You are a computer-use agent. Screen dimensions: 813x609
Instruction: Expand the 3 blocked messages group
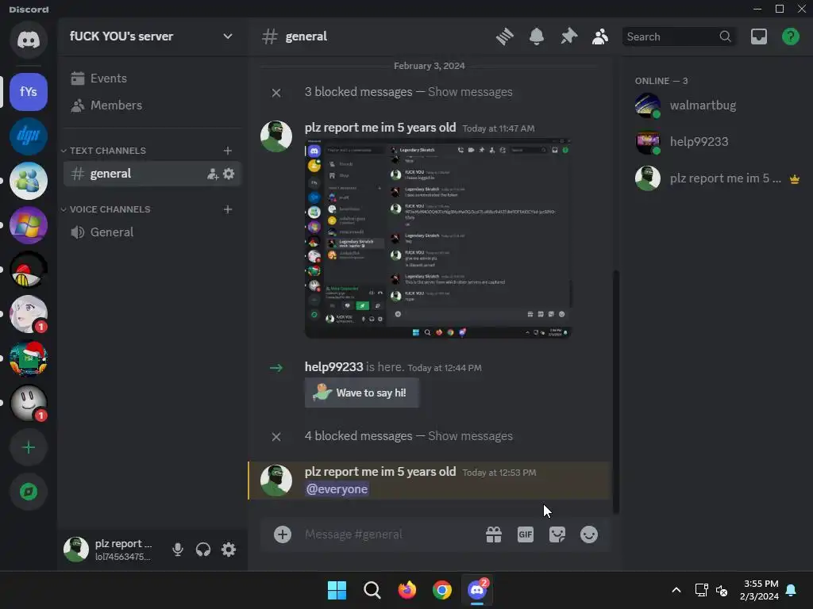[470, 92]
